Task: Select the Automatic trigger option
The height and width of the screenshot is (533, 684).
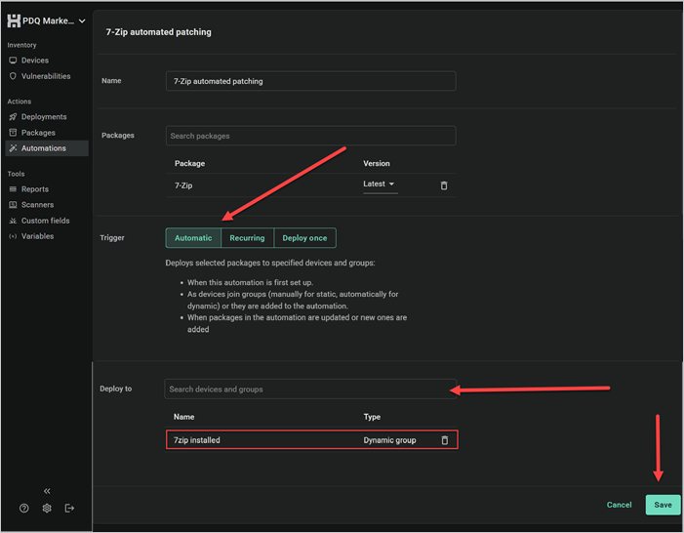Action: tap(193, 238)
